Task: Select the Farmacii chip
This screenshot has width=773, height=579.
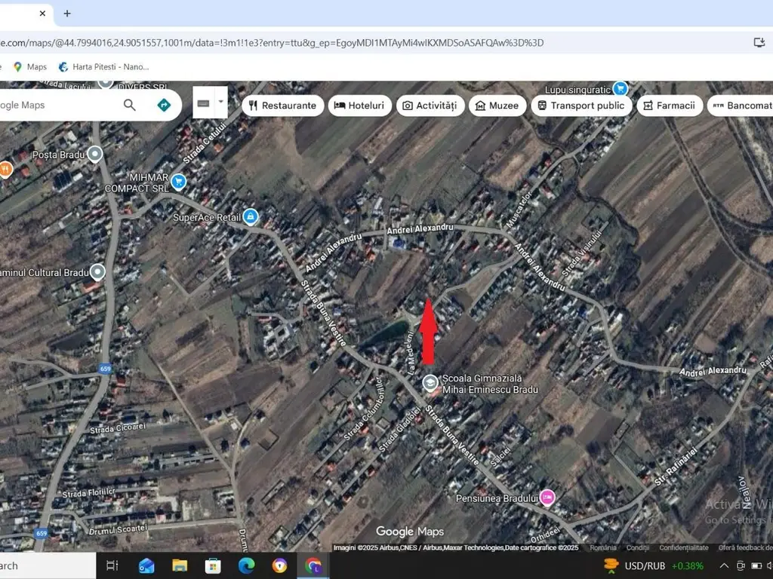Action: click(670, 106)
